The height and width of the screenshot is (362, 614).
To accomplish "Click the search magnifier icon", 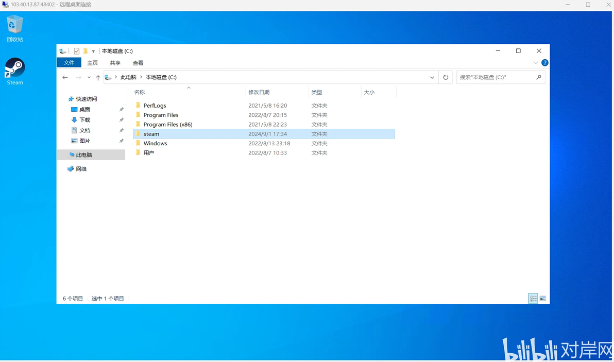I will 539,77.
